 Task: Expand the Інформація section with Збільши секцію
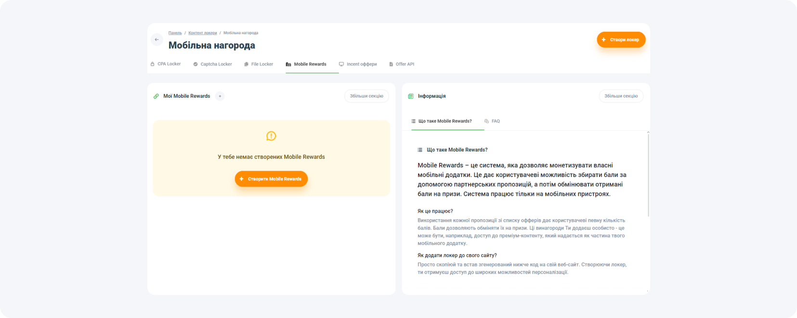(x=621, y=96)
